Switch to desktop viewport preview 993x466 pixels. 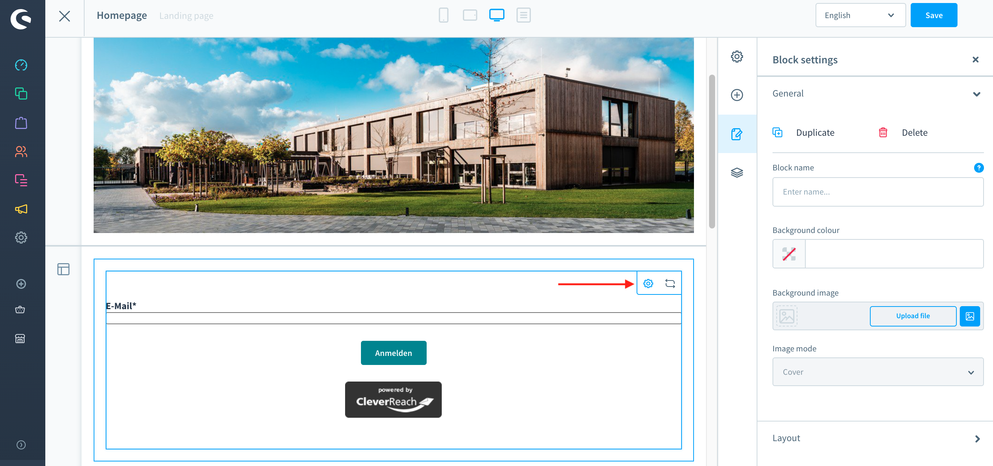496,15
